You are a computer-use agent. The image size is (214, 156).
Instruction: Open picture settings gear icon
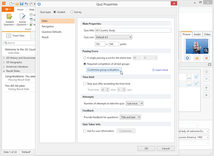(187, 58)
